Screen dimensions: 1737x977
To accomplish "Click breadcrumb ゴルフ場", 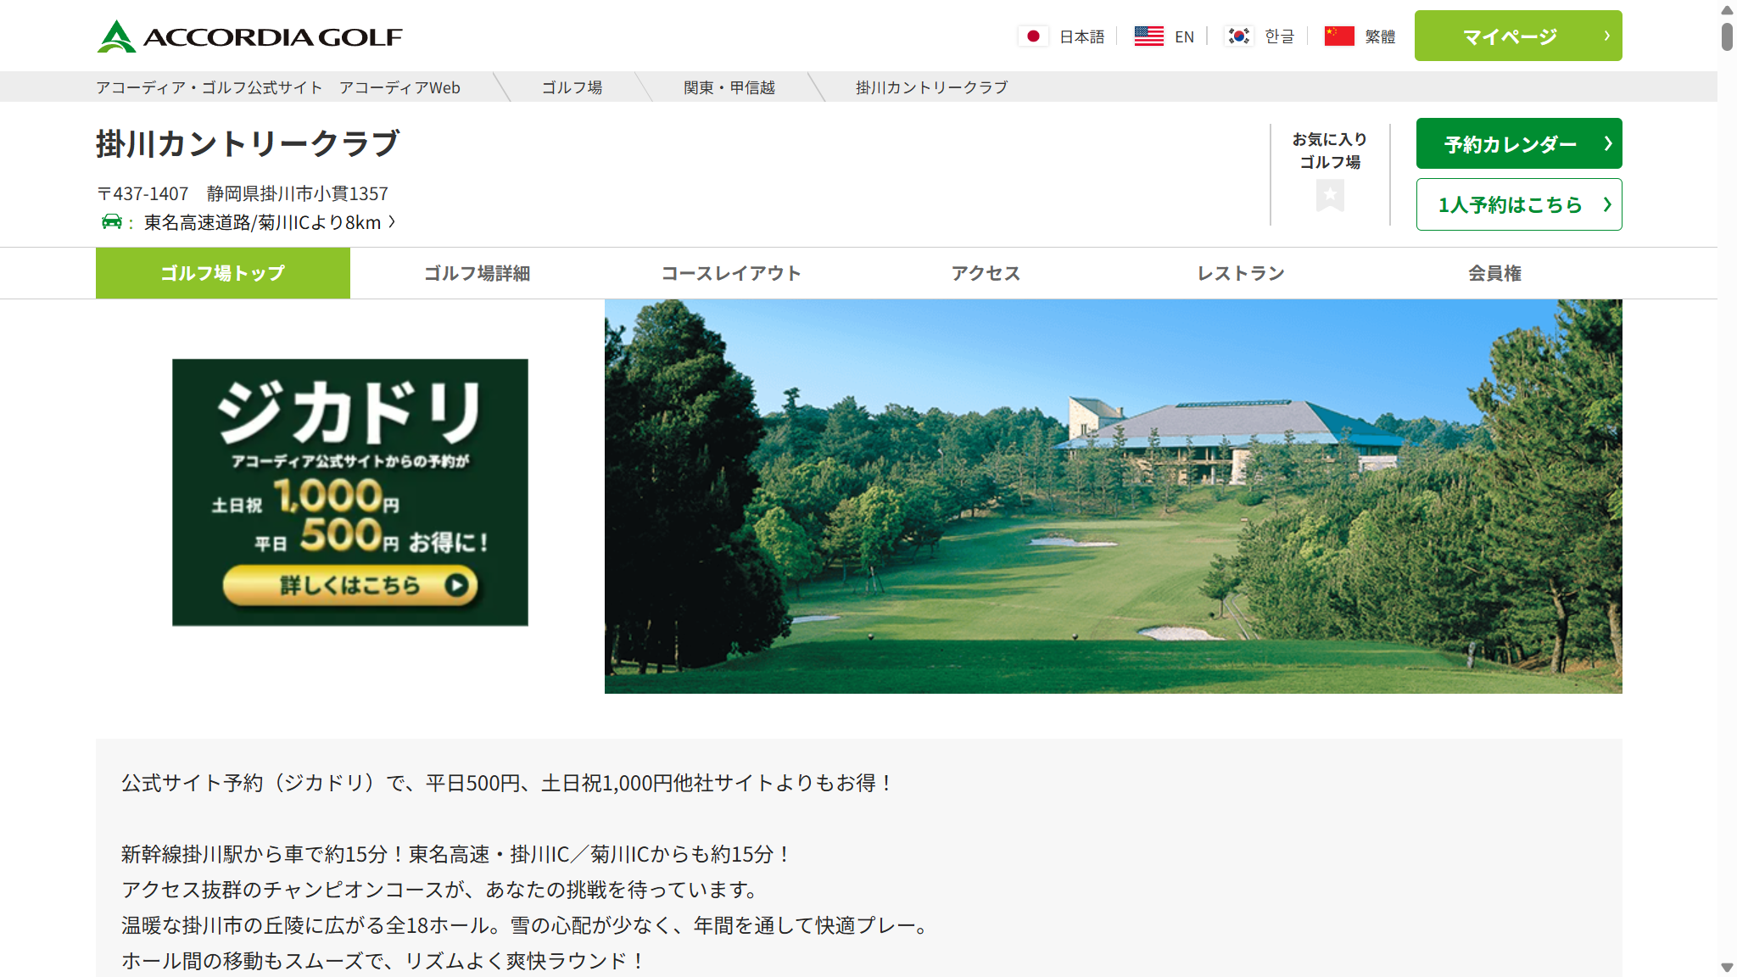I will point(572,87).
